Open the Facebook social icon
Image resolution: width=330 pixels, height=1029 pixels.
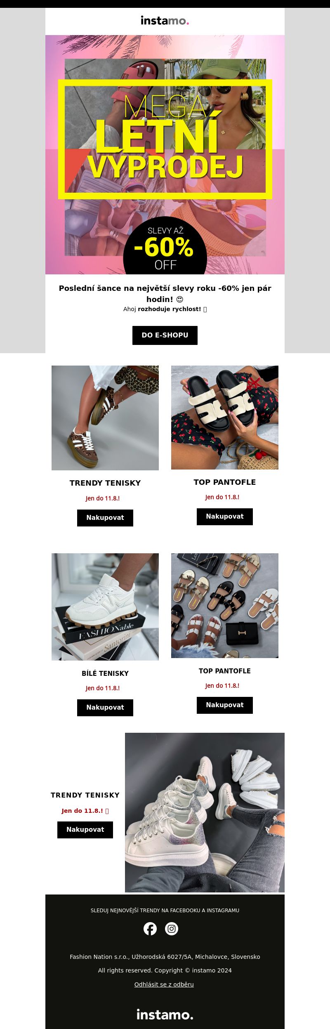coord(150,929)
